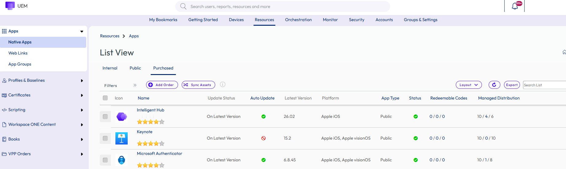Collapse the Apps sidebar section arrow
Screen dimensions: 566x169
click(x=82, y=31)
